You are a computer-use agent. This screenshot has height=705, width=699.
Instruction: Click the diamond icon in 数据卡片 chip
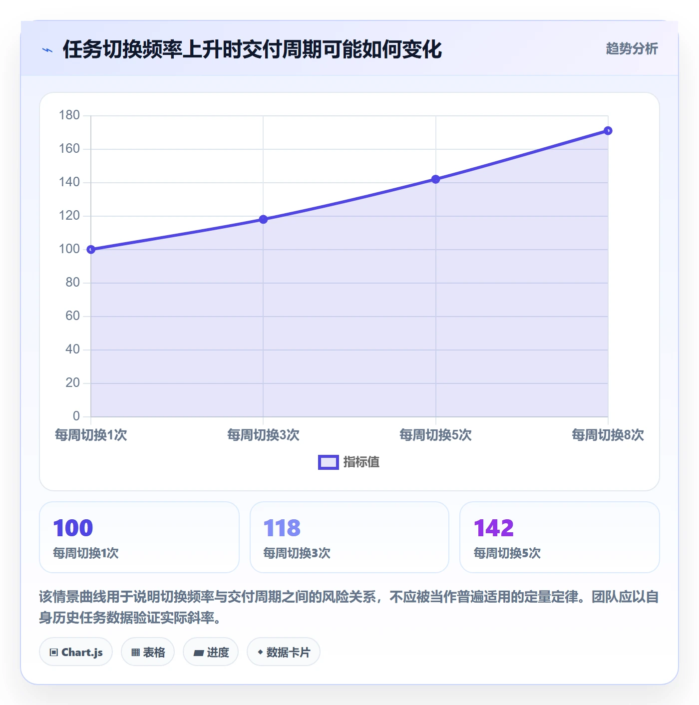click(x=260, y=652)
